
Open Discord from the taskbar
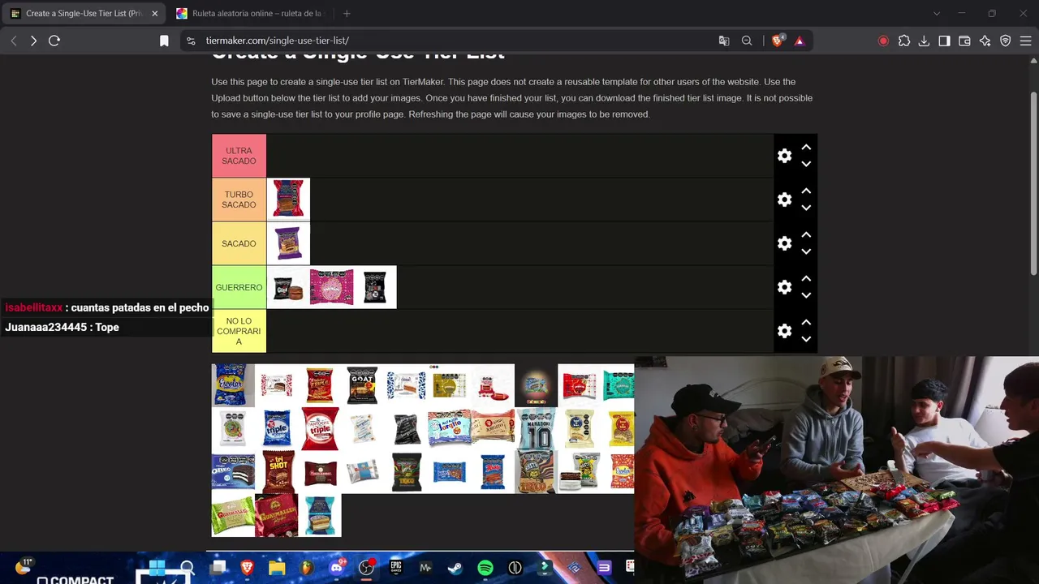coord(336,568)
